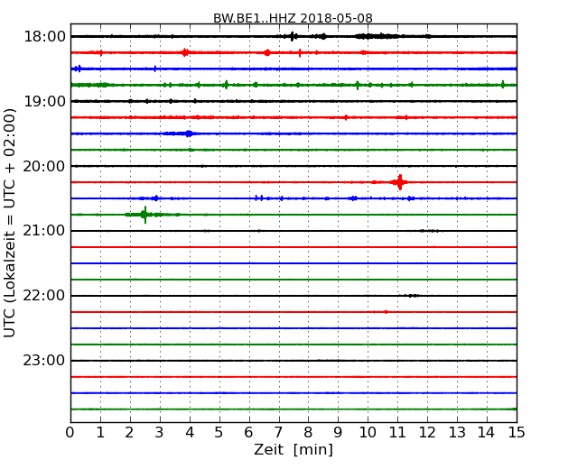Click the large red spike near minute 11

pos(399,182)
